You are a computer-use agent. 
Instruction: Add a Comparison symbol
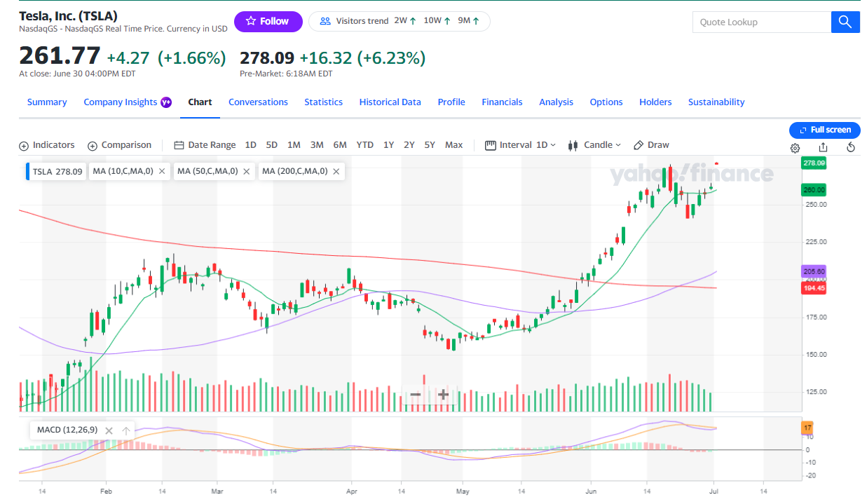pyautogui.click(x=119, y=145)
